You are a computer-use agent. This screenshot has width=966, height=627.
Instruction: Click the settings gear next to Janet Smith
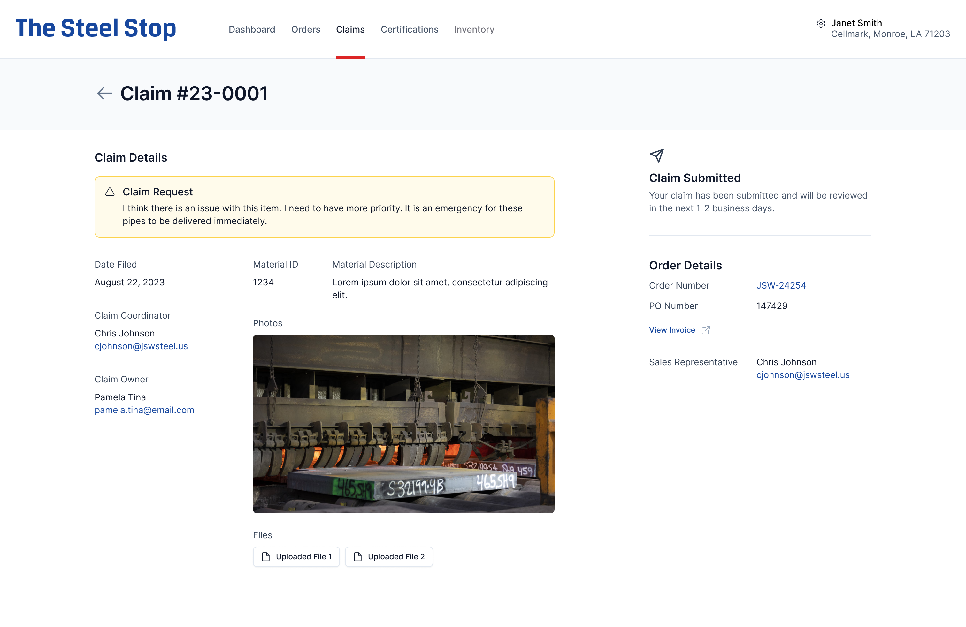821,24
